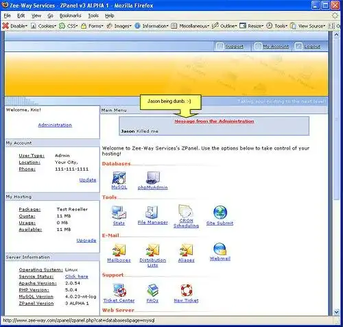Click the 'Welcome, Kris!' greeting text
Image resolution: width=343 pixels, height=327 pixels.
click(x=23, y=110)
